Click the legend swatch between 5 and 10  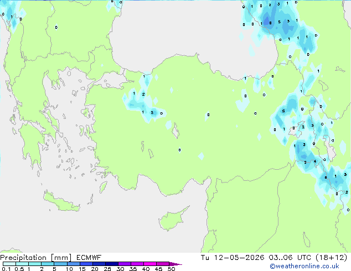(60, 264)
